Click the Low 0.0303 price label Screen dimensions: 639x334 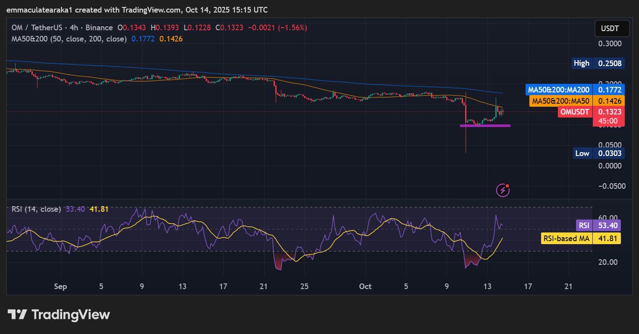(598, 153)
